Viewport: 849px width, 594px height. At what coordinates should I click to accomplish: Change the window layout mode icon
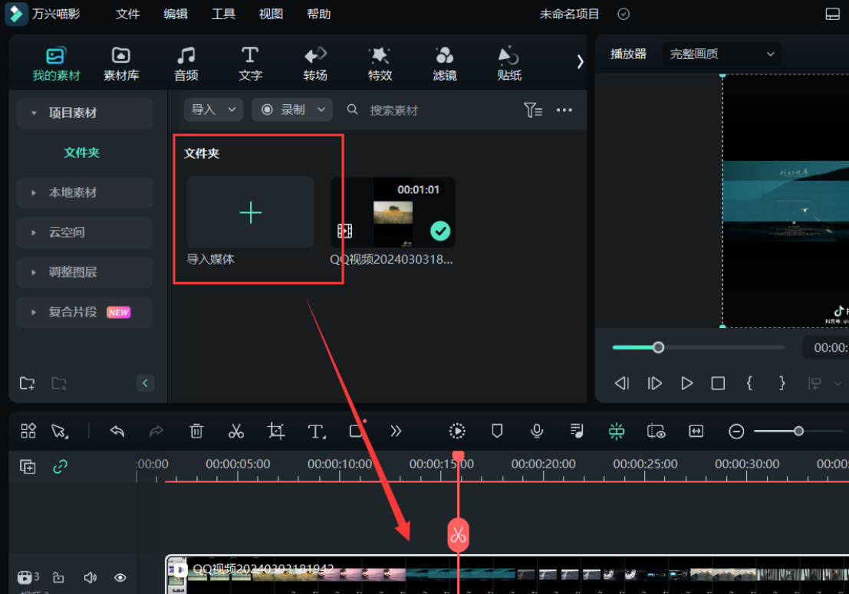point(832,14)
